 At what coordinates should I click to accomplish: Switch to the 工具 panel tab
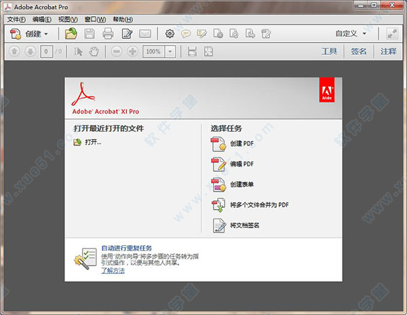coord(329,52)
